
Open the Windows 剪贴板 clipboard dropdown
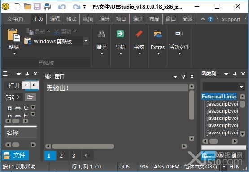(x=86, y=41)
